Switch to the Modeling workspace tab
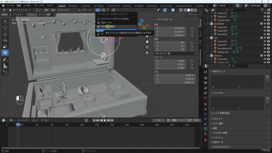Viewport: 272px width, 153px height. (x=73, y=6)
